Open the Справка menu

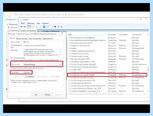pyautogui.click(x=45, y=23)
